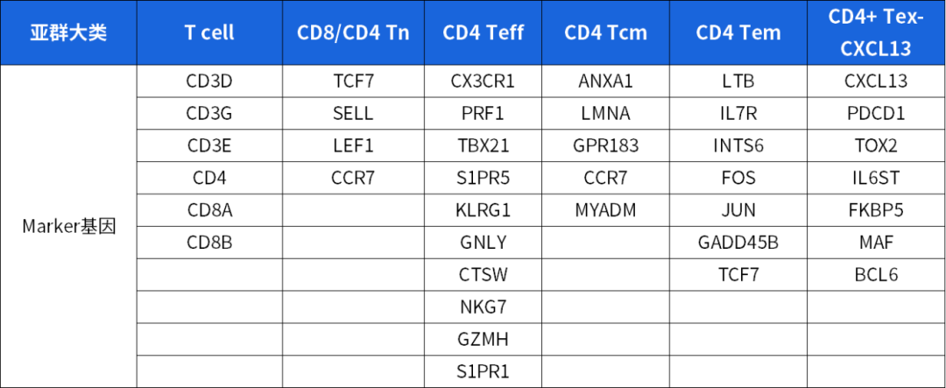Click the "CD4 Tcm" column header
This screenshot has width=946, height=388.
[x=605, y=33]
